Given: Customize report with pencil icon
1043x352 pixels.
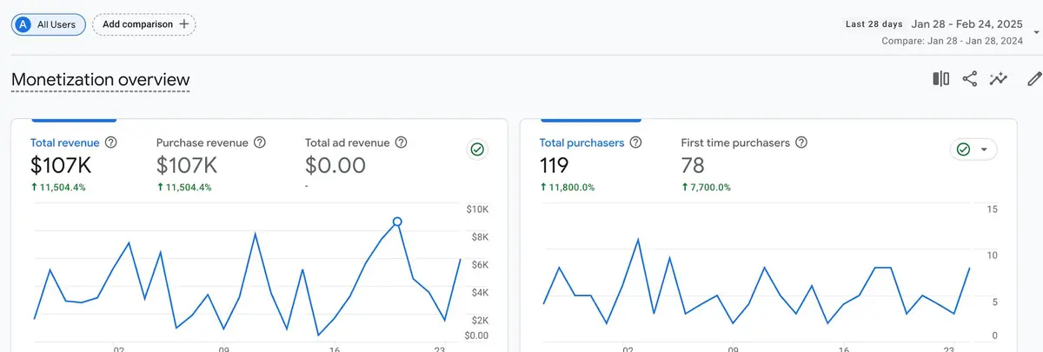Looking at the screenshot, I should pos(1033,79).
